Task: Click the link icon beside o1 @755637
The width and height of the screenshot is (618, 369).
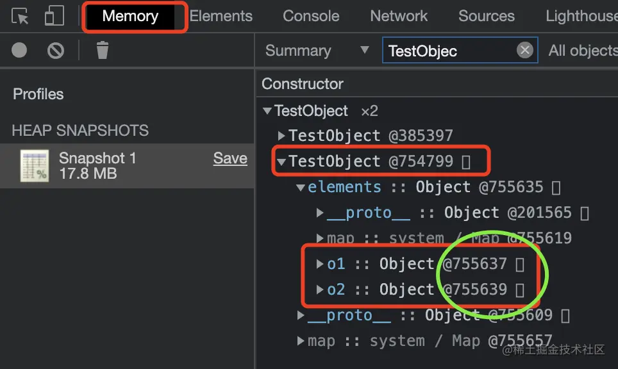Action: click(x=520, y=264)
